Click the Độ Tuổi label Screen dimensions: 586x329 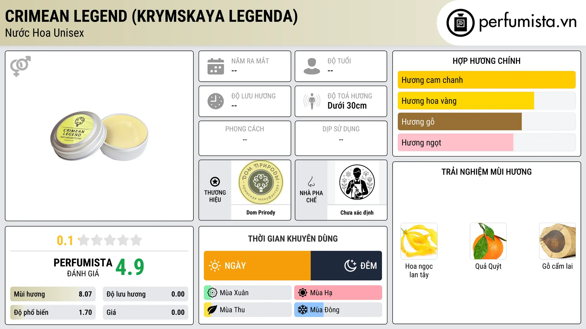click(339, 61)
